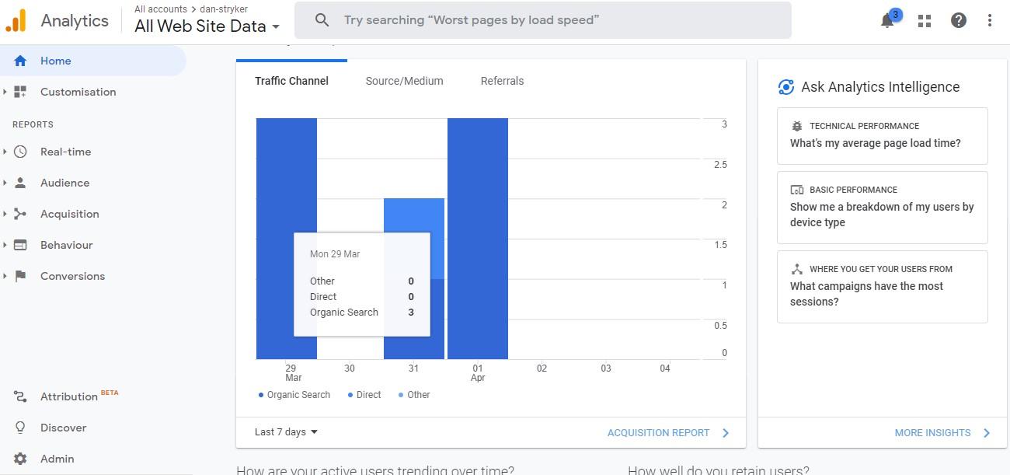The width and height of the screenshot is (1010, 475).
Task: Open the Last 7 days dropdown
Action: [286, 432]
